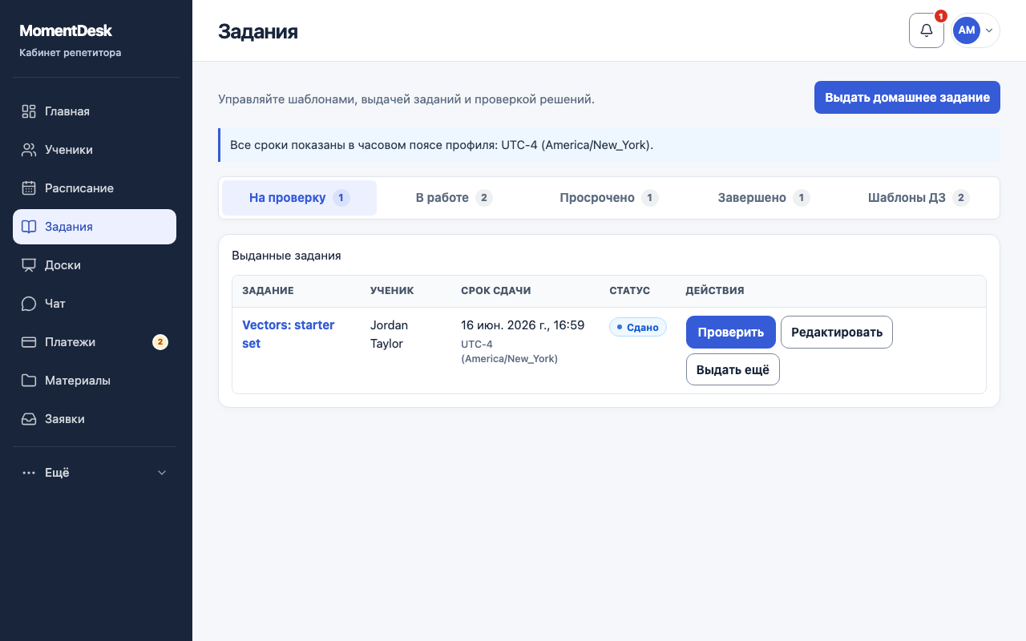Click the AM user avatar
Screen dimensions: 1026x641
[x=966, y=30]
